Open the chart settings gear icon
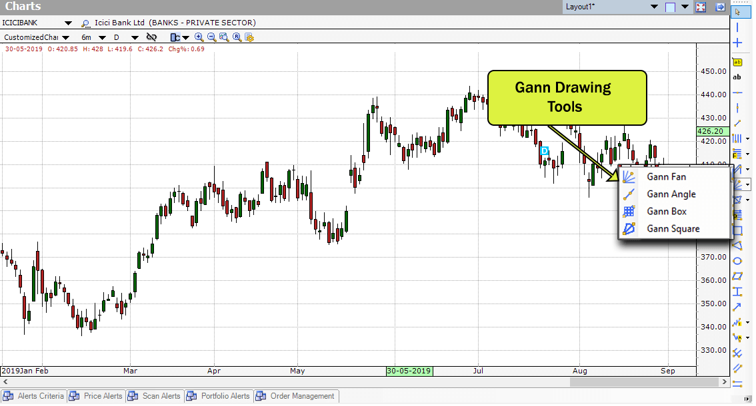The width and height of the screenshot is (756, 406). pyautogui.click(x=249, y=37)
